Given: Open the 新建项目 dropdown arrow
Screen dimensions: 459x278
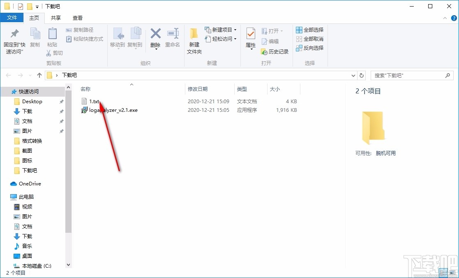Looking at the screenshot, I should coord(235,30).
